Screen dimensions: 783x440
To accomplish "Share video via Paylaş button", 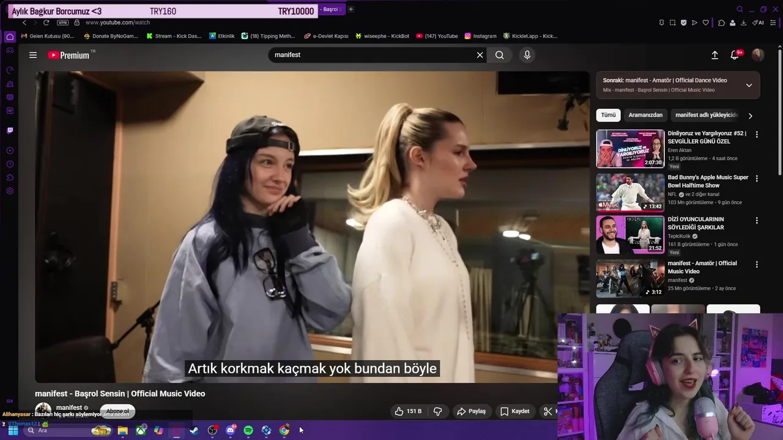I will pos(472,411).
